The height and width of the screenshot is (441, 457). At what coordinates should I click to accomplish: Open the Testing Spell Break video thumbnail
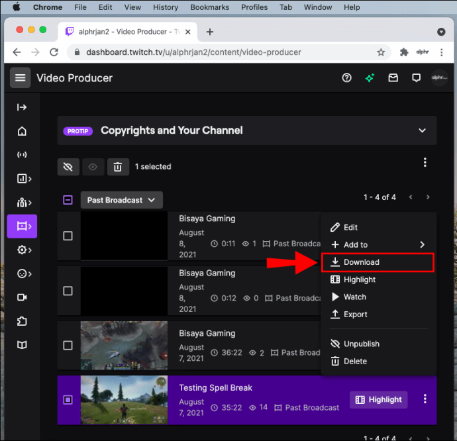(x=124, y=400)
